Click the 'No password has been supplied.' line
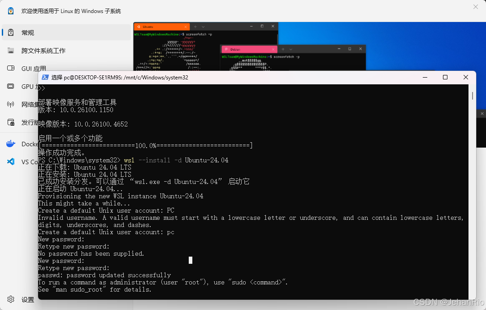 coord(91,253)
